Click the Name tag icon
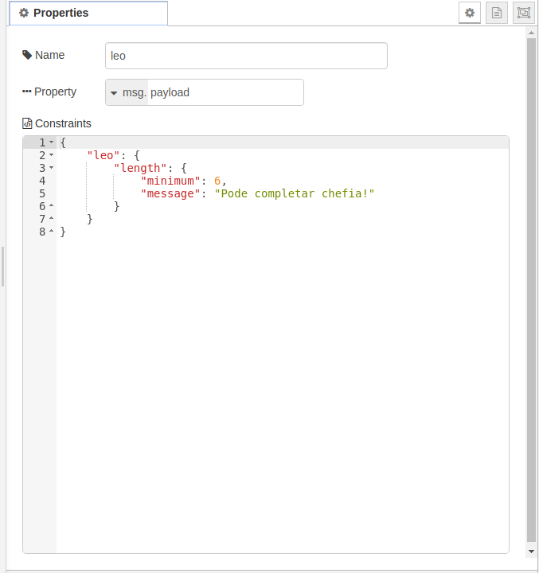This screenshot has width=539, height=573. pos(27,55)
